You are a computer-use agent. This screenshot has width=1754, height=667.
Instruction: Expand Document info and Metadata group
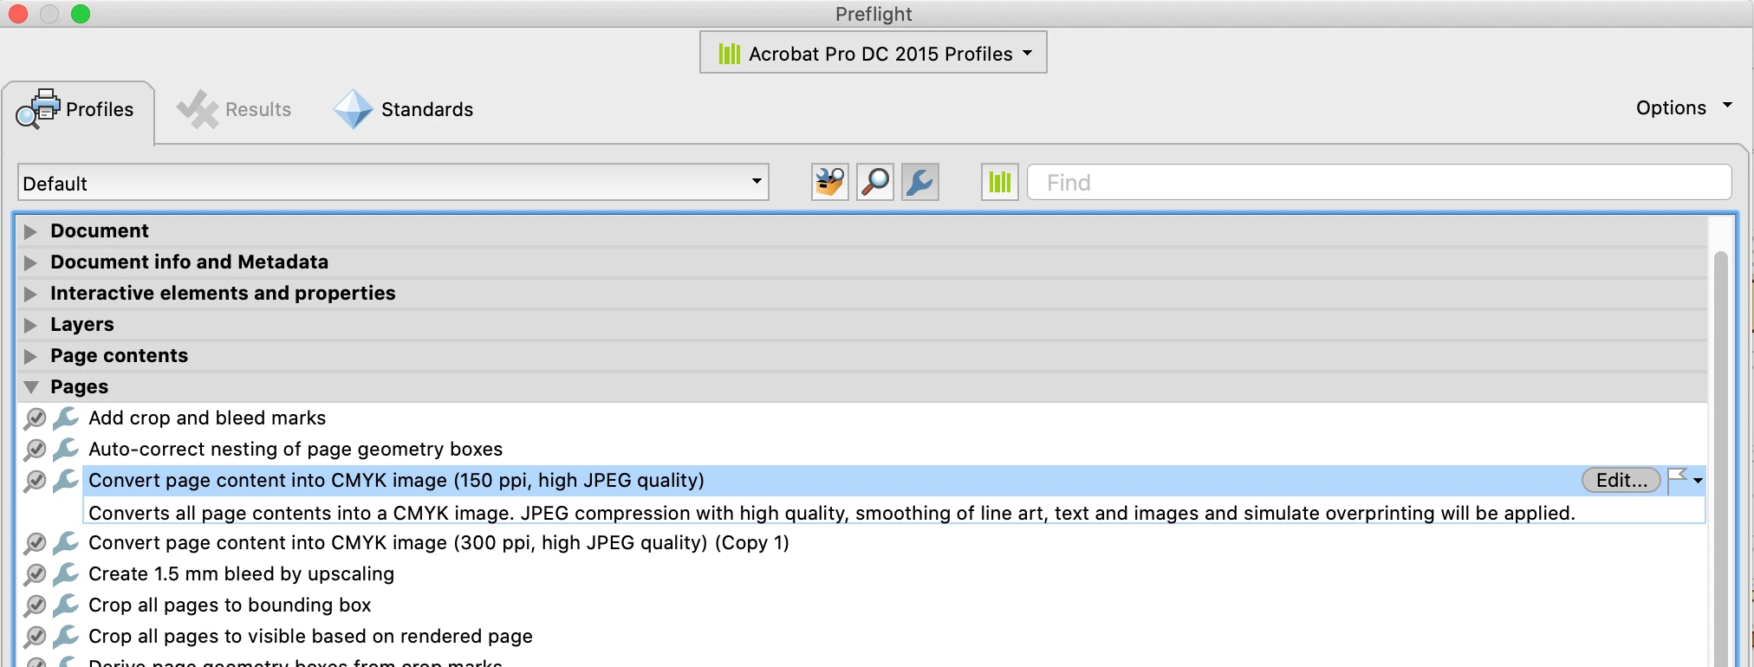point(31,262)
